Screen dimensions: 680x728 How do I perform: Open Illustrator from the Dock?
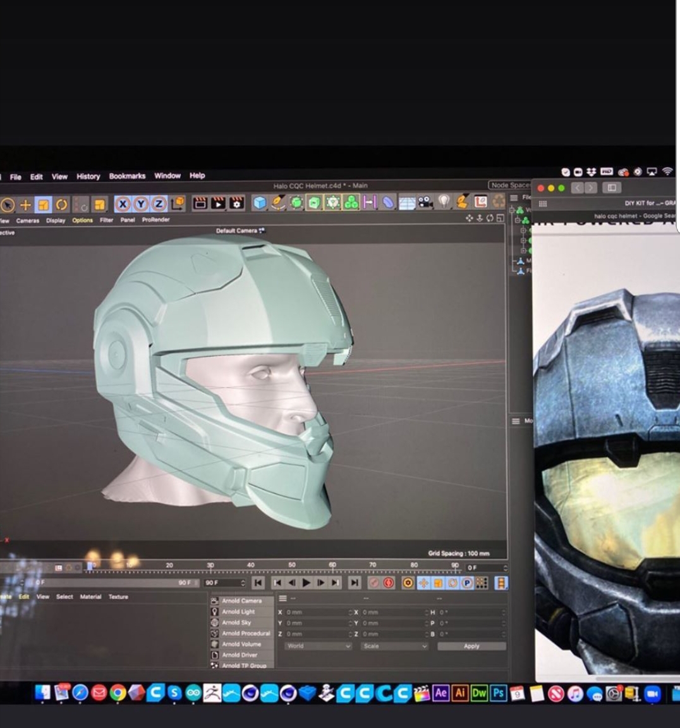tap(459, 693)
